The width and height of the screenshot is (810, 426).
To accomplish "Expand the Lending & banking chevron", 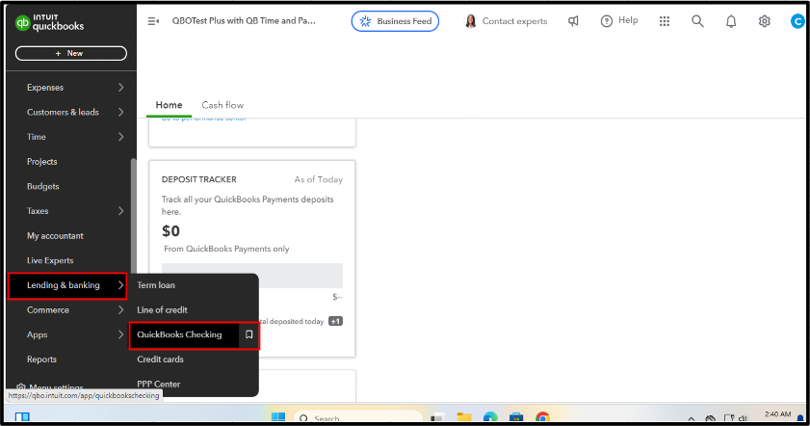I will [x=121, y=285].
